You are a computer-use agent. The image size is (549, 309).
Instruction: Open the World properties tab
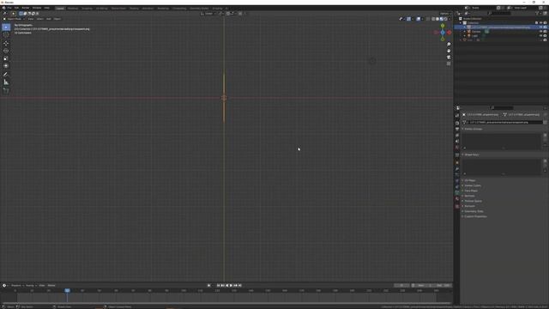(x=457, y=148)
